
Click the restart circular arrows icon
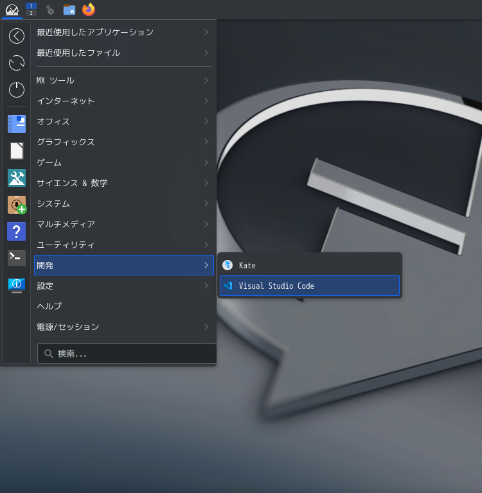pyautogui.click(x=17, y=63)
